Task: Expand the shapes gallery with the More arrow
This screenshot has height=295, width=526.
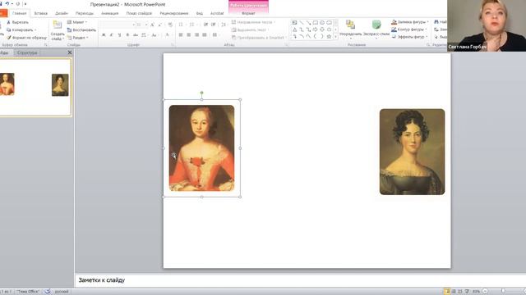Action: point(335,36)
